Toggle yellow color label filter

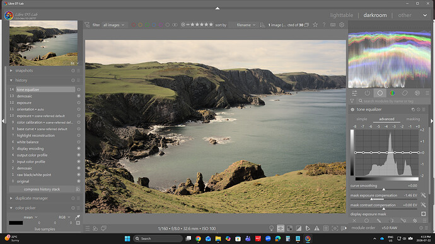[x=141, y=25]
